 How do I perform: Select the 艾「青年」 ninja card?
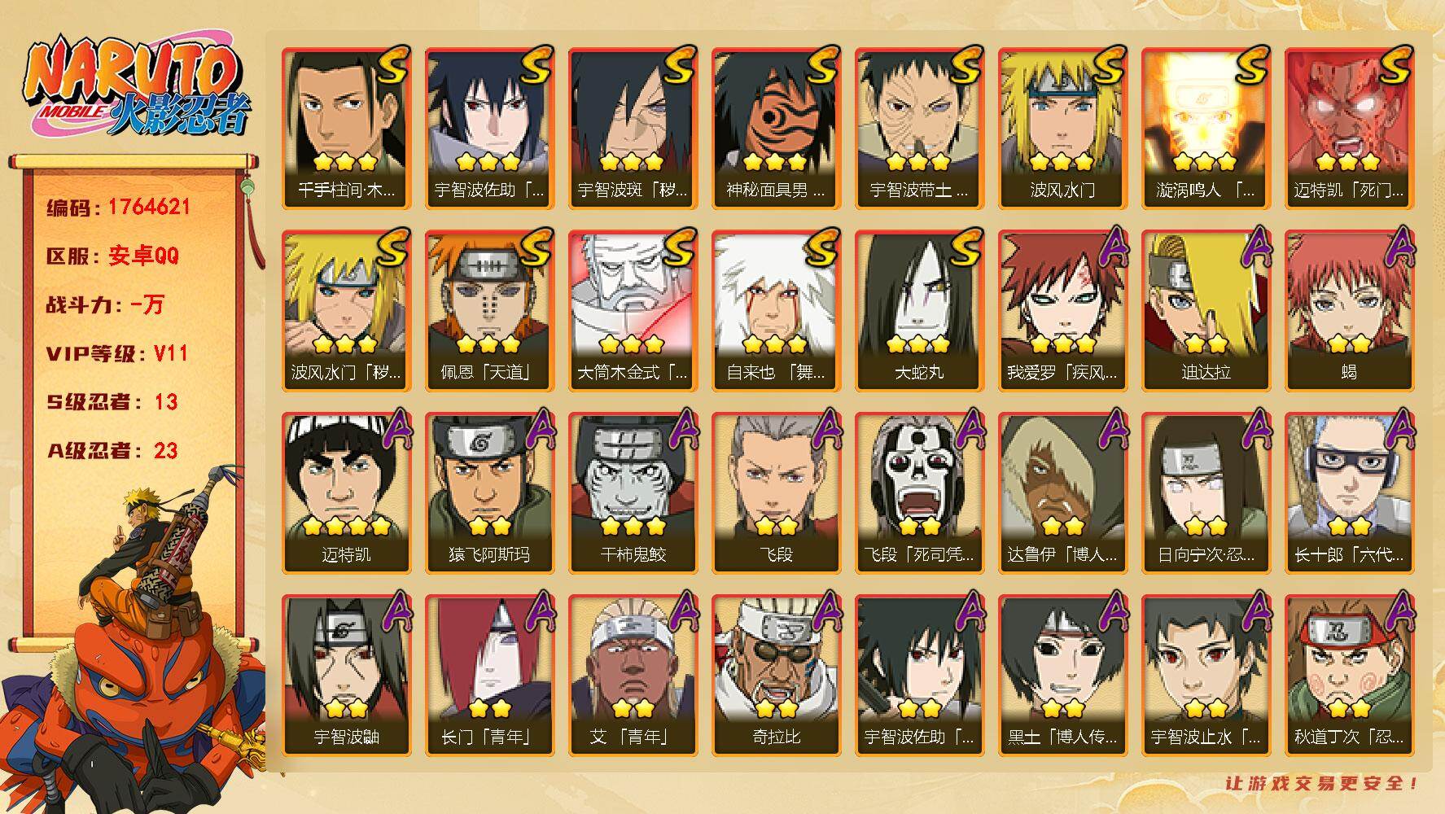click(x=633, y=675)
